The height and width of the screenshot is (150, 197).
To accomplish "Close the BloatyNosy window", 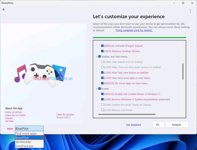I will pos(192,3).
